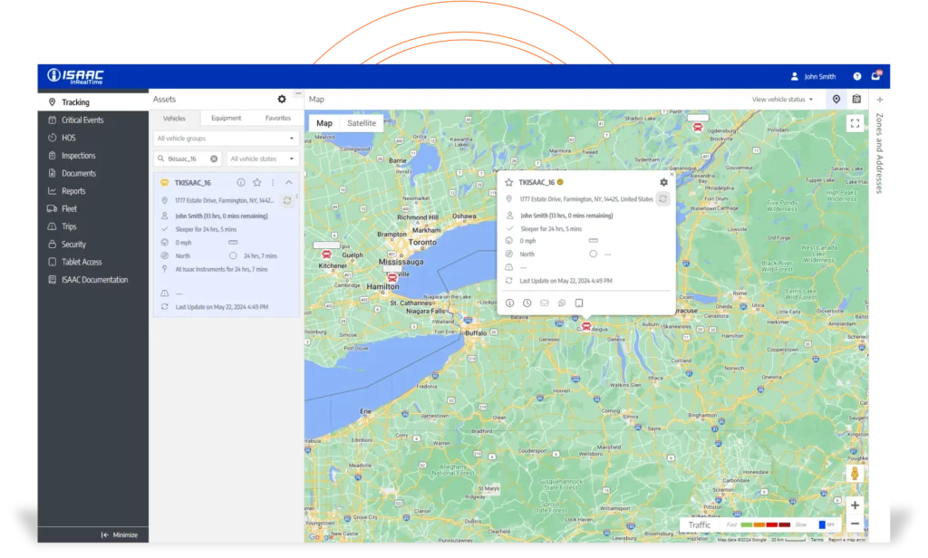This screenshot has width=928, height=558.
Task: Collapse the TKISAAC_16 asset card
Action: coord(289,182)
